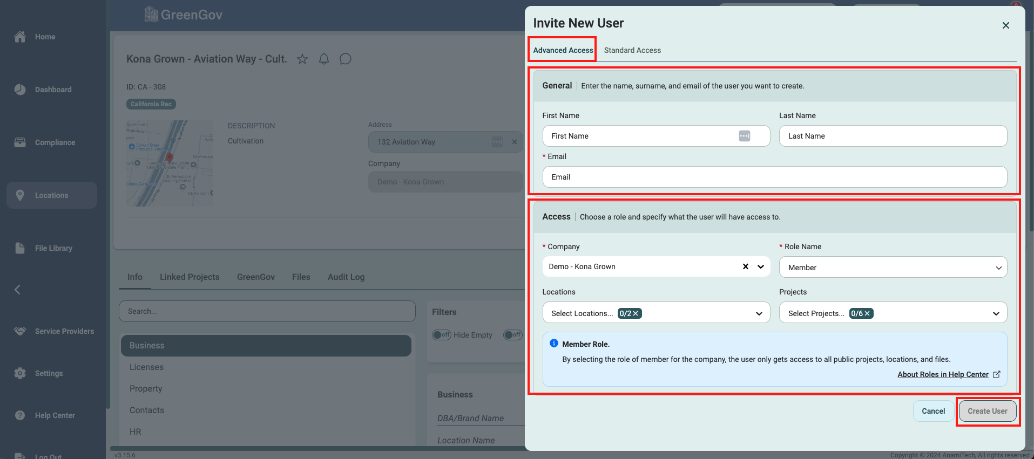This screenshot has height=459, width=1034.
Task: Expand the Company dropdown arrow
Action: pos(761,266)
